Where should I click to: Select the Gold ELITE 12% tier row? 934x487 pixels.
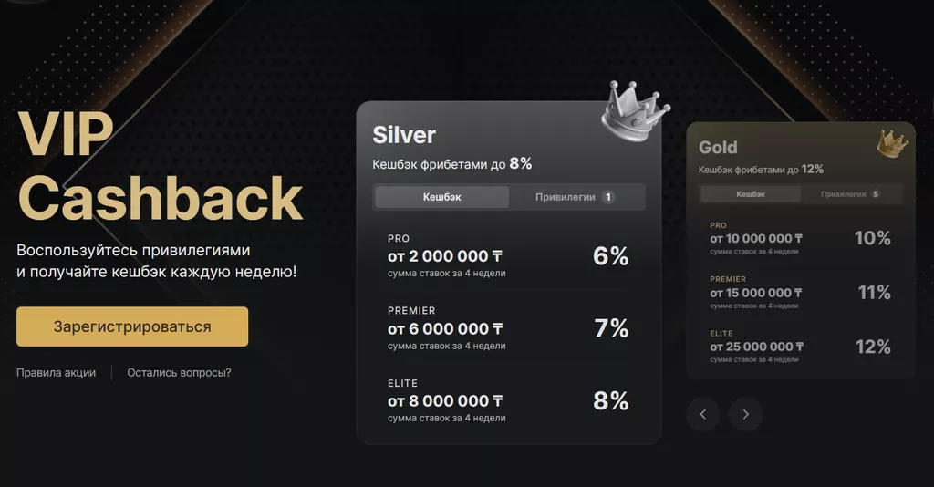pos(800,347)
